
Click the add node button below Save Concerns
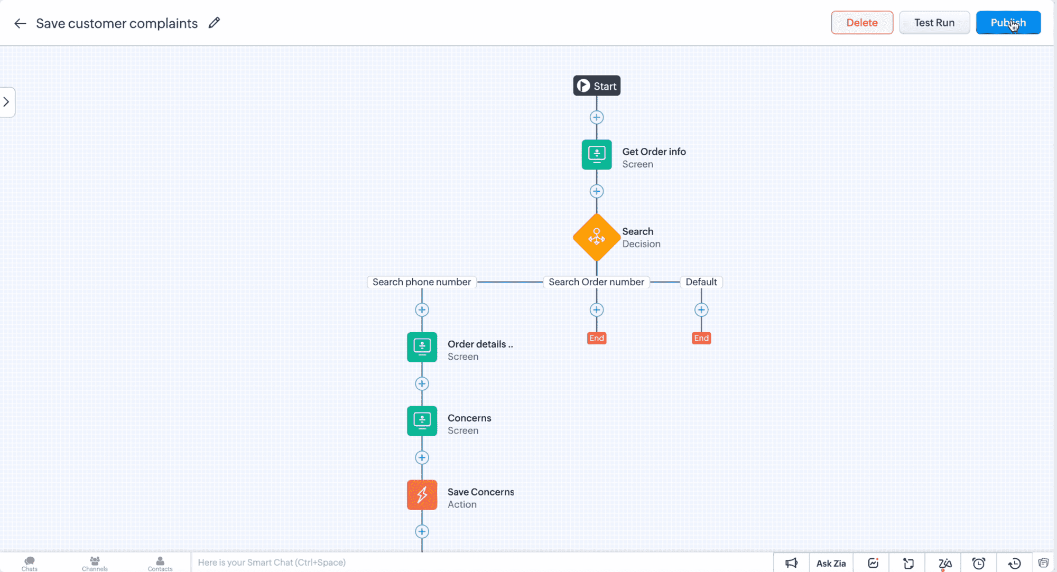coord(421,531)
